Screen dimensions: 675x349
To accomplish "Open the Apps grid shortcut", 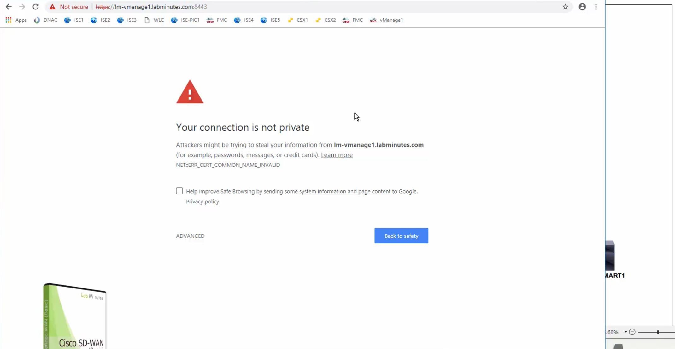I will coord(9,20).
